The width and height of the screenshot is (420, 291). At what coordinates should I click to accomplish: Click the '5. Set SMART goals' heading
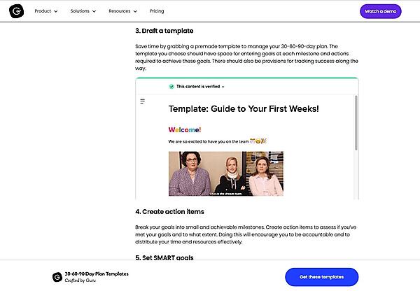[x=164, y=257]
